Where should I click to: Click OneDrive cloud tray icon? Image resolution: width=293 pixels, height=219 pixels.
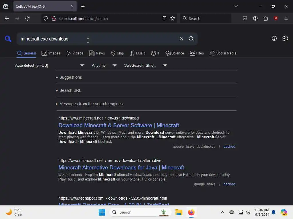tap(232, 212)
